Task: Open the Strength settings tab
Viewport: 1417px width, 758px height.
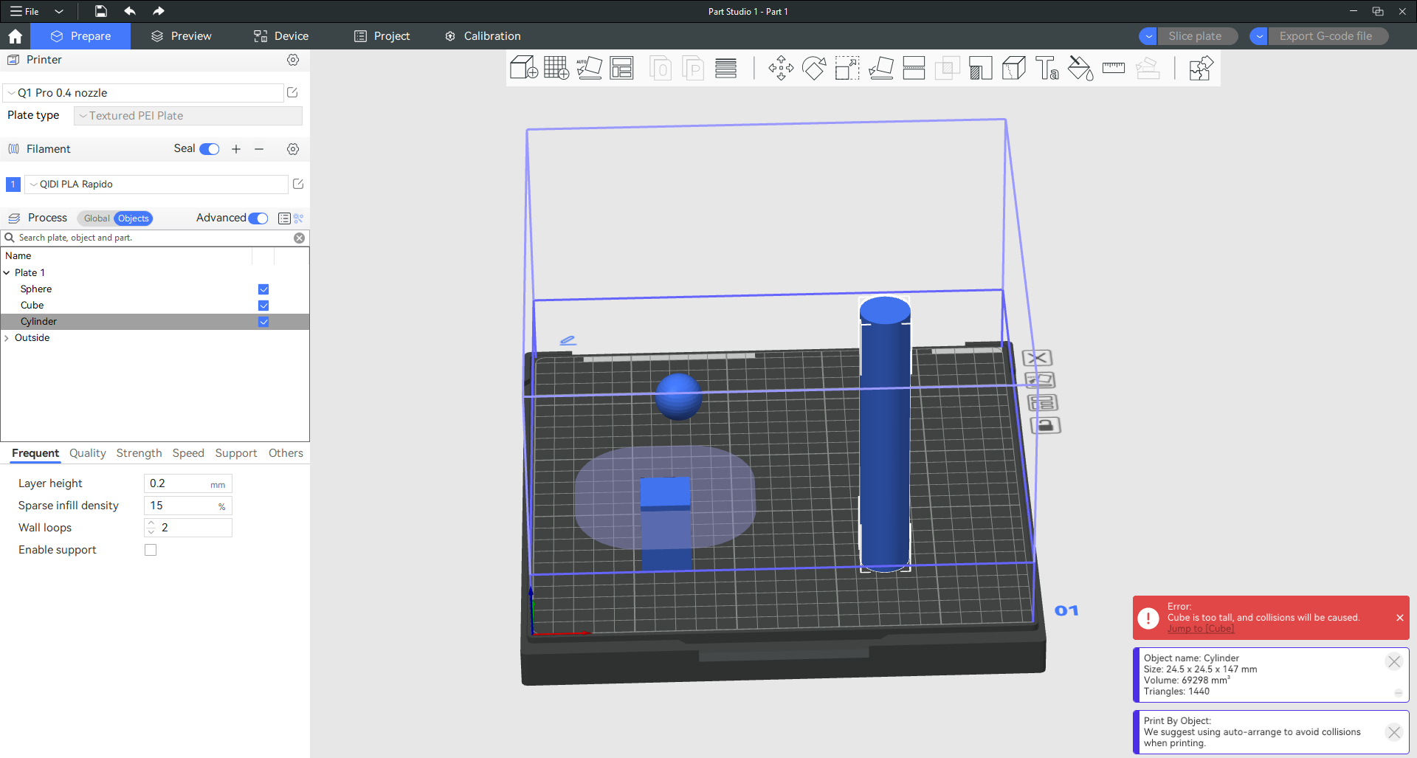Action: pos(139,453)
